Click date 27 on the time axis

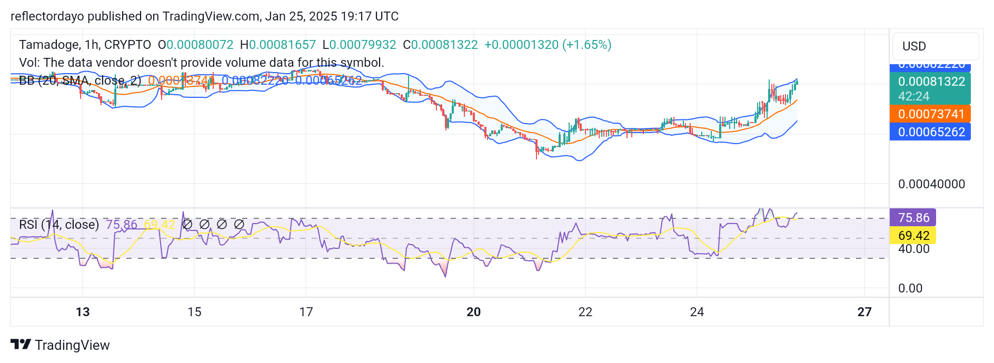pyautogui.click(x=864, y=312)
